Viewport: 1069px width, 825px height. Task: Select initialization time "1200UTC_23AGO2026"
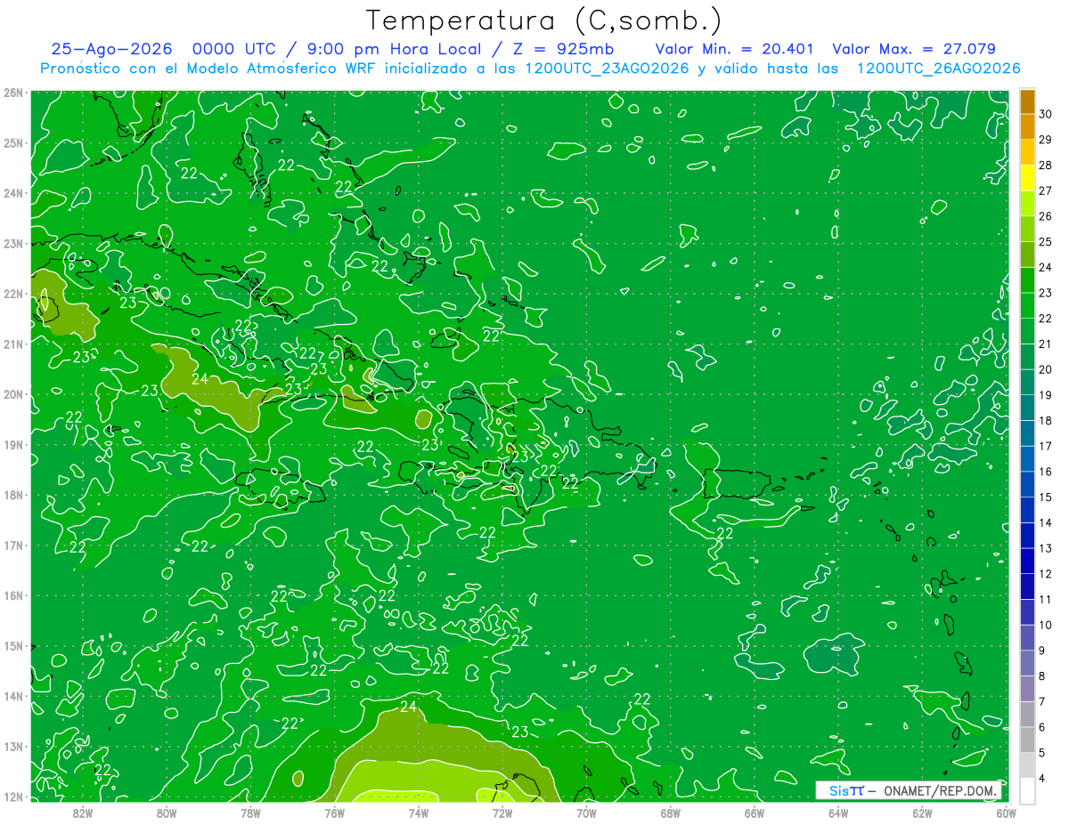tap(605, 69)
